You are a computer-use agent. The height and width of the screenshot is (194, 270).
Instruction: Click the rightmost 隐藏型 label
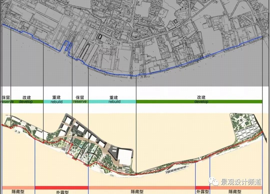(235, 192)
